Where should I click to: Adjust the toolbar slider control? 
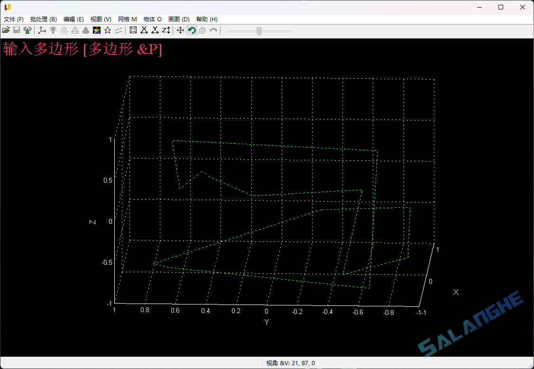pos(258,30)
